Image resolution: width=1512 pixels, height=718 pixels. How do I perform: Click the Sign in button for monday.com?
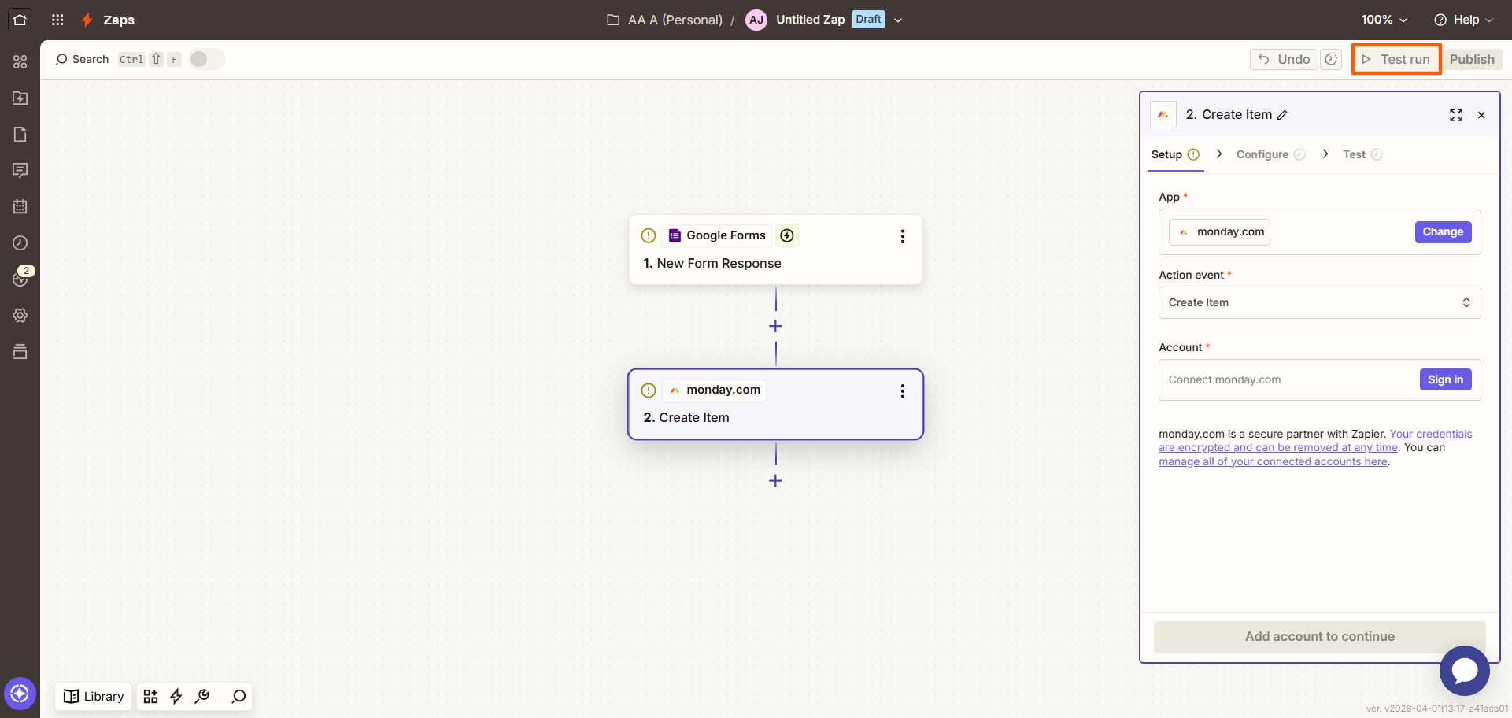(x=1445, y=379)
